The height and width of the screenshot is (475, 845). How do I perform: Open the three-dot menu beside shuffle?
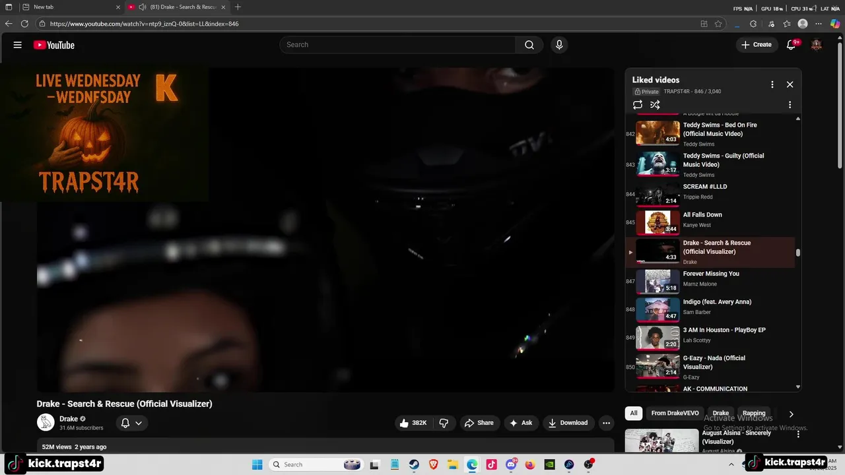pyautogui.click(x=790, y=105)
